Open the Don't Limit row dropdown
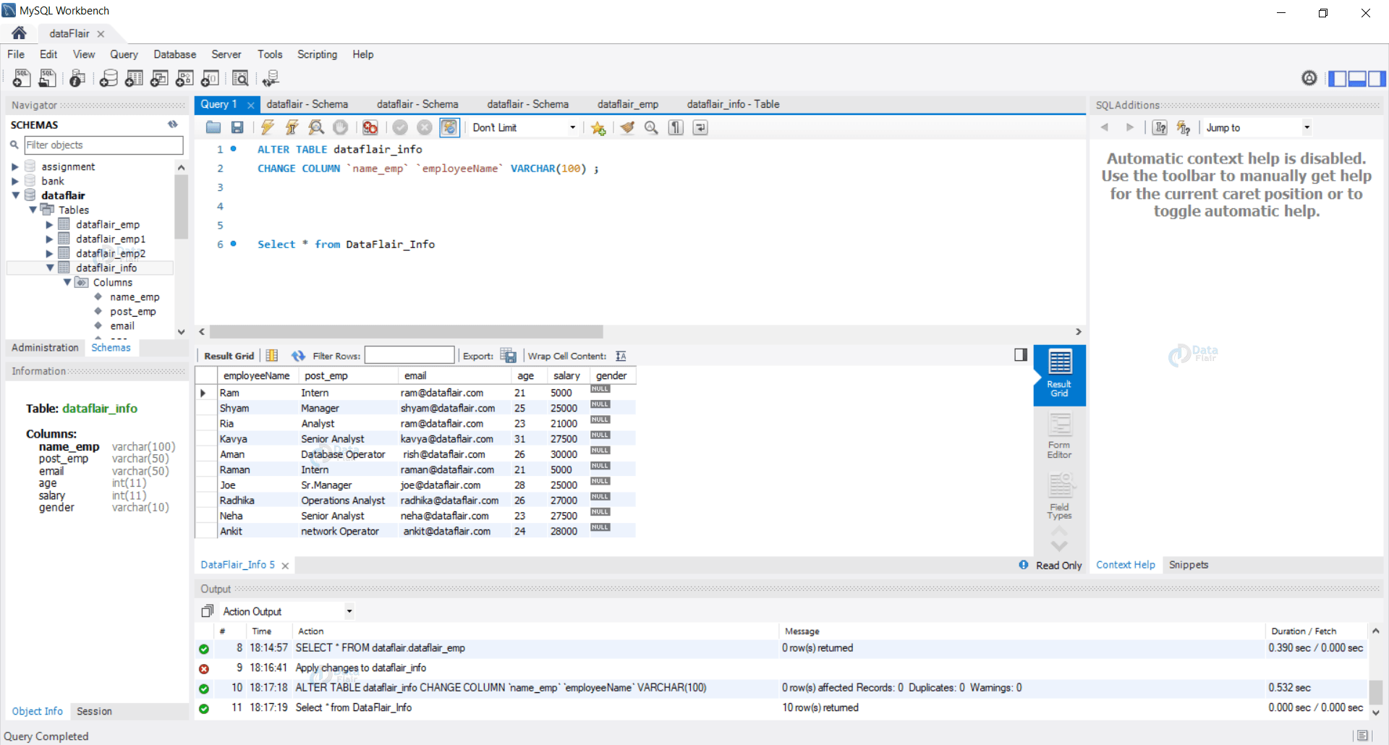 (x=572, y=127)
